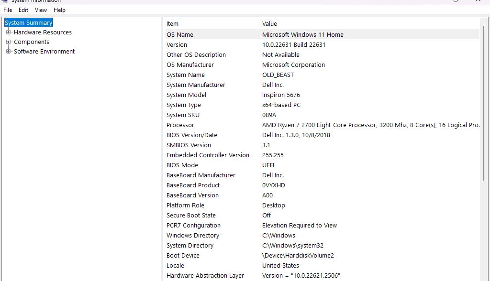Select the PCR7 Configuration row

click(x=322, y=226)
